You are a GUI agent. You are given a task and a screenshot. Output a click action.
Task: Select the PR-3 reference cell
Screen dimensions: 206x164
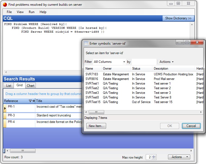[x=21, y=116]
